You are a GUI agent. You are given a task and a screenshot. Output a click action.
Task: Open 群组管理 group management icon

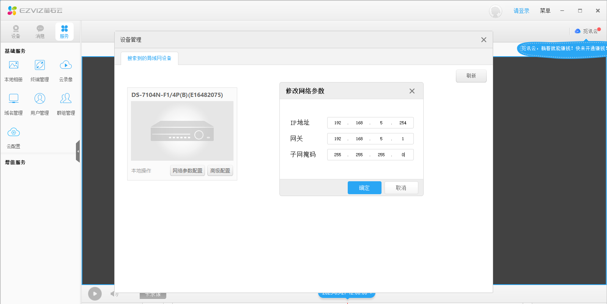point(66,99)
